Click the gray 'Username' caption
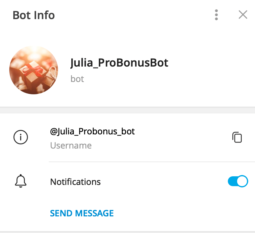 click(x=71, y=145)
